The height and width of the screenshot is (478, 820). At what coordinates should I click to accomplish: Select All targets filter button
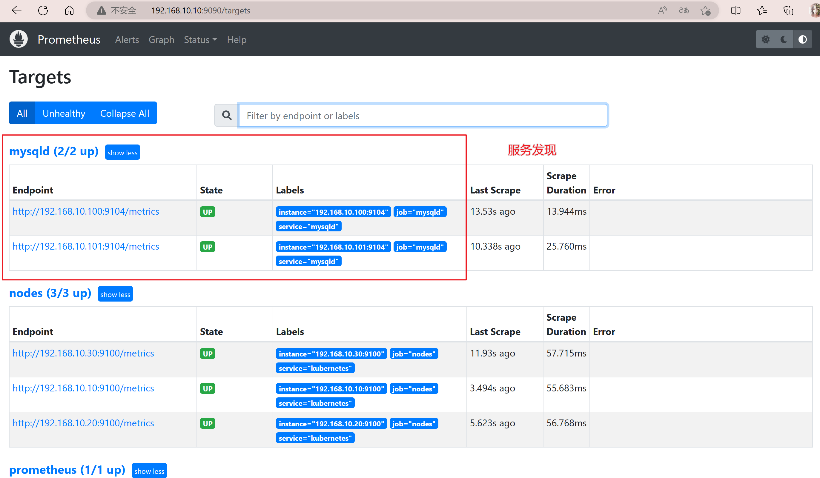pos(22,113)
